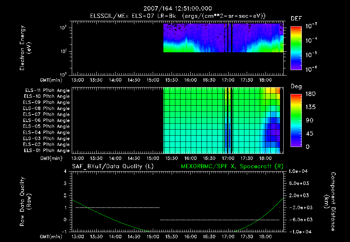Select the ELS-09 Pitch Angle row label

tap(46, 103)
